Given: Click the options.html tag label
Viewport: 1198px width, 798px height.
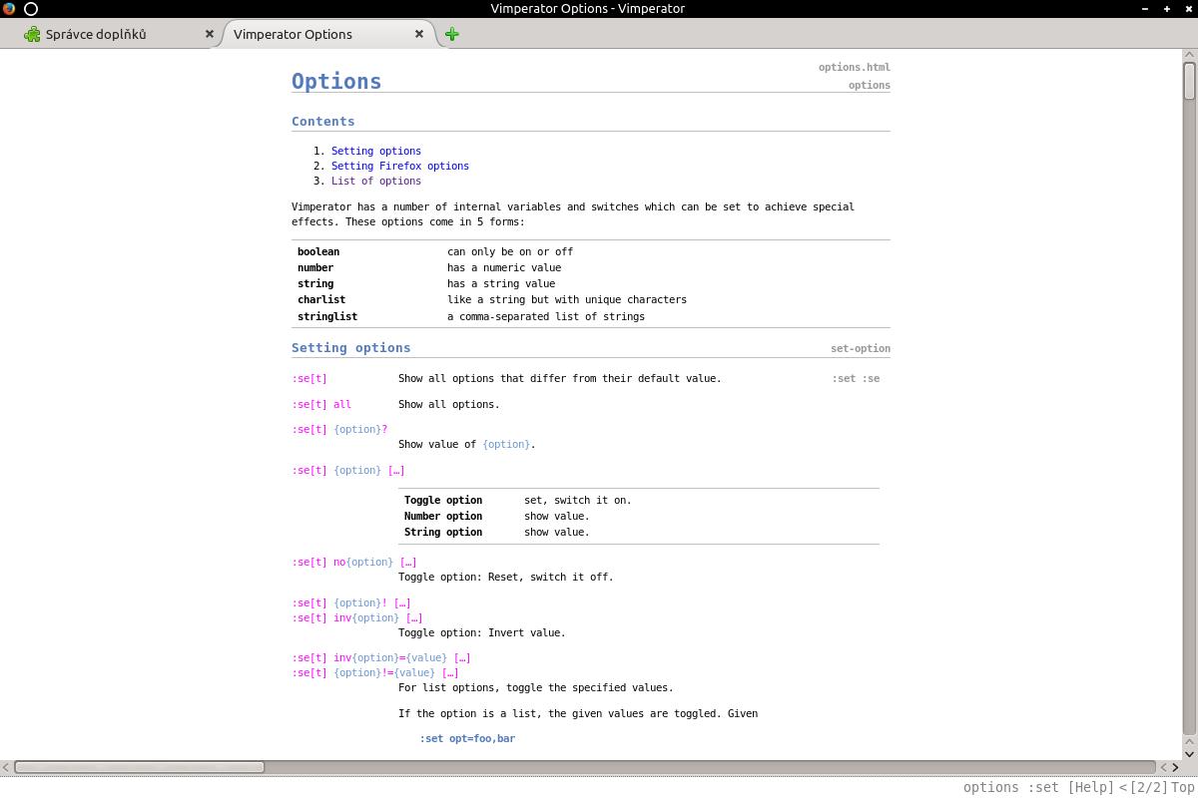Looking at the screenshot, I should click(x=855, y=68).
